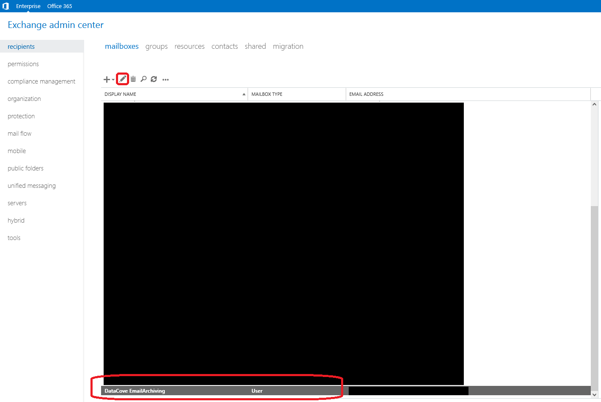Go to mail flow in the sidebar
The width and height of the screenshot is (601, 402).
pos(19,133)
